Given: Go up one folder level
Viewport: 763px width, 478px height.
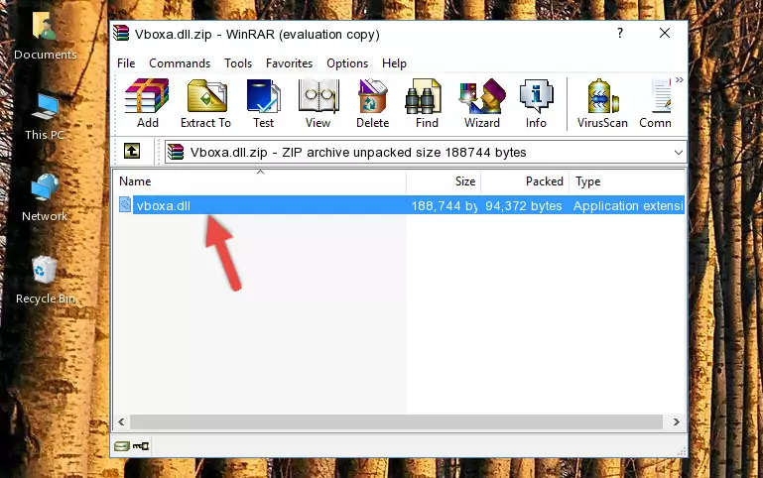Looking at the screenshot, I should [x=132, y=151].
